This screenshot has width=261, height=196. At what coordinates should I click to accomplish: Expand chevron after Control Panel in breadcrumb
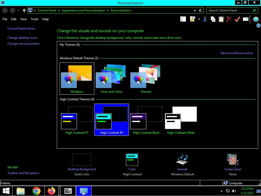coord(59,10)
